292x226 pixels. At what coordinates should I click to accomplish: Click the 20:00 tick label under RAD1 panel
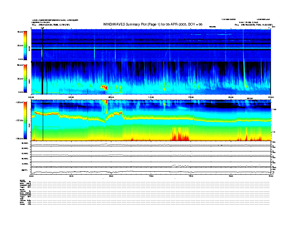(231, 97)
